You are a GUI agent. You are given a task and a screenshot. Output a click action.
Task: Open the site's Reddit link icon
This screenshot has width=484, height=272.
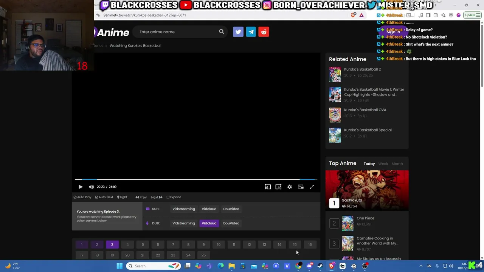click(264, 32)
